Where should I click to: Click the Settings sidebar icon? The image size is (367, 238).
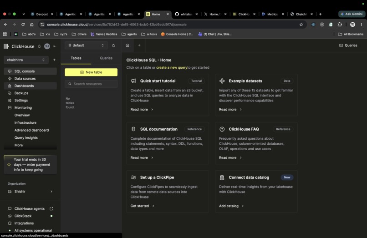(10, 100)
